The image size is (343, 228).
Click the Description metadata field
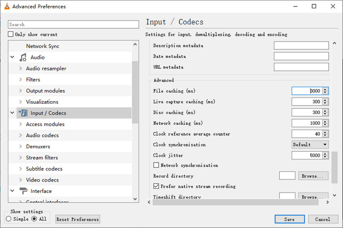coord(301,46)
